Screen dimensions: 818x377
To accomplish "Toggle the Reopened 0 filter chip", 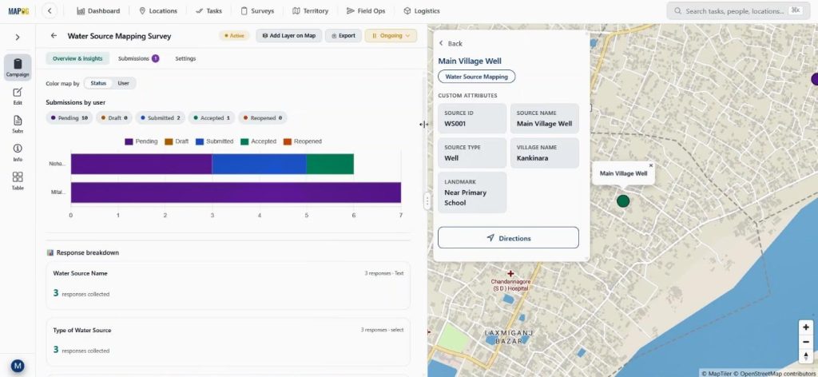I will pyautogui.click(x=263, y=118).
